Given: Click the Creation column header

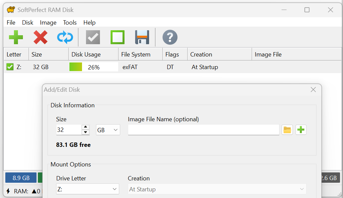Looking at the screenshot, I should (x=219, y=54).
